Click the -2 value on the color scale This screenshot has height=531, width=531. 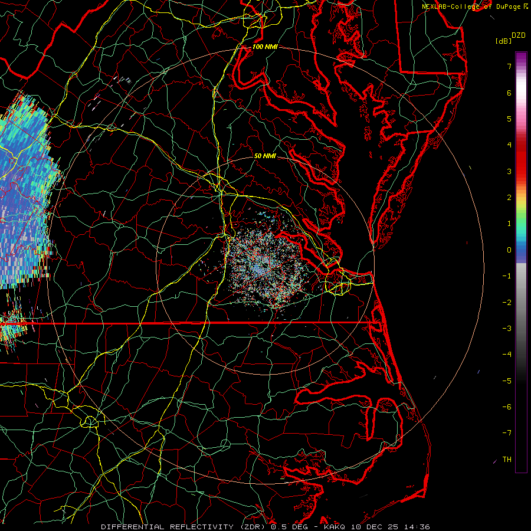(507, 303)
